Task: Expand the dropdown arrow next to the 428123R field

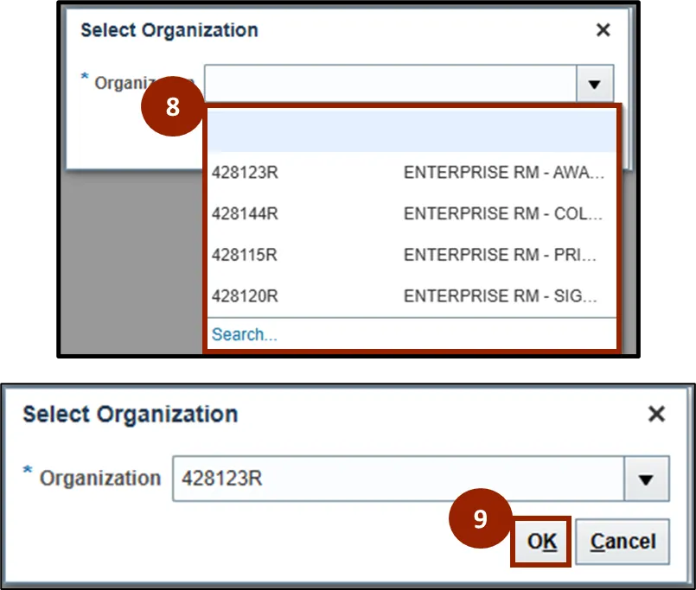Action: 647,479
